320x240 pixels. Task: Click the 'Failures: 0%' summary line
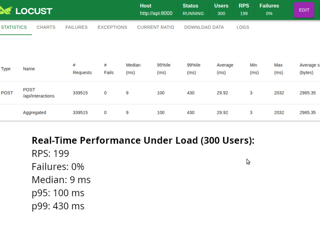58,167
